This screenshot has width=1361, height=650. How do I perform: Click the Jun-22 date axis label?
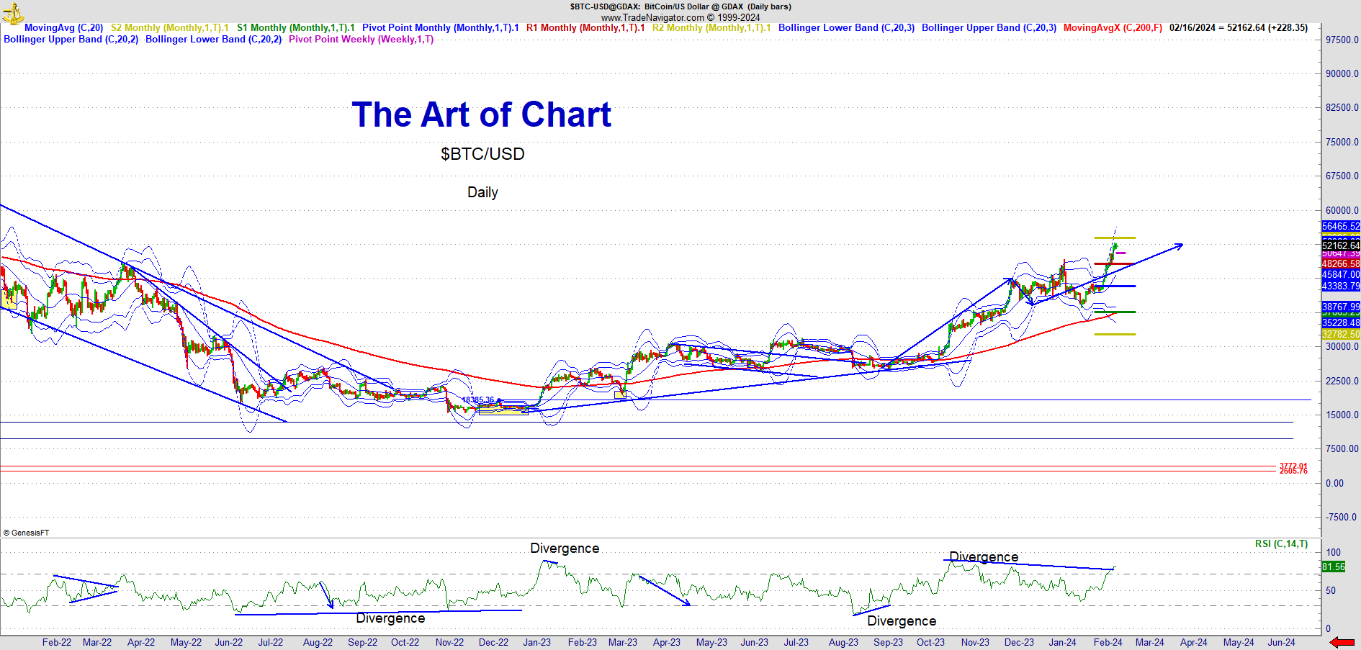tap(229, 642)
